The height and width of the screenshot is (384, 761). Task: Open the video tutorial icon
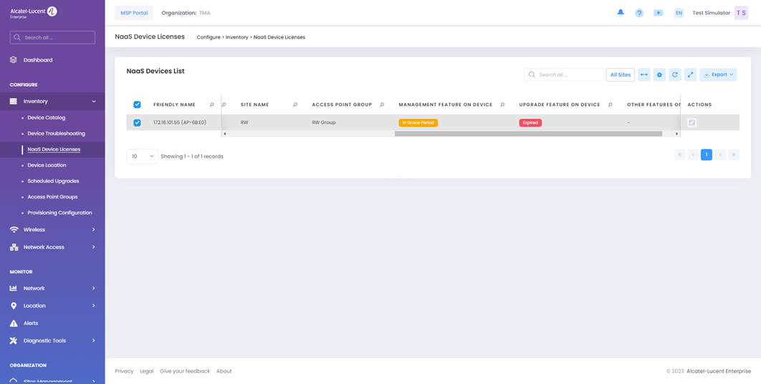(x=659, y=13)
